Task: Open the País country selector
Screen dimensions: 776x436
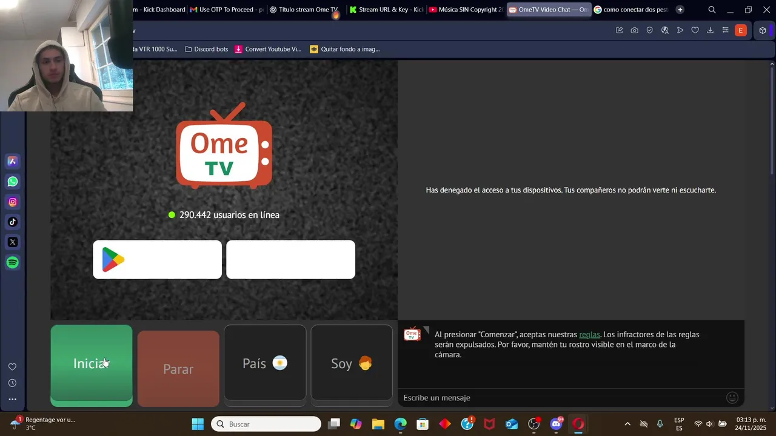Action: 265,363
